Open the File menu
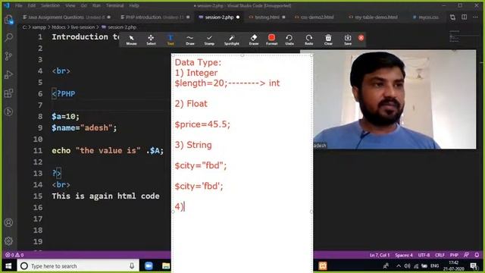The image size is (485, 273). (x=18, y=5)
